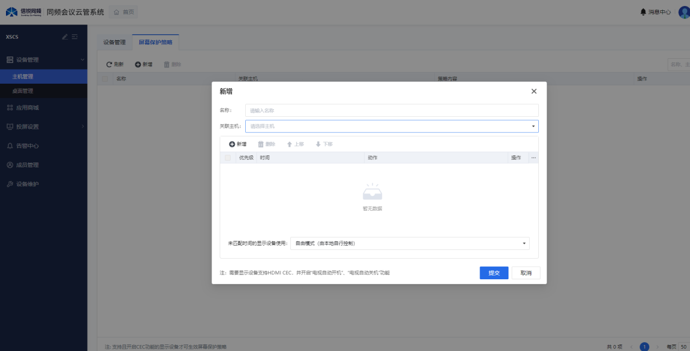Click the 新增 plus icon inside the dialog
690x351 pixels.
click(x=232, y=144)
